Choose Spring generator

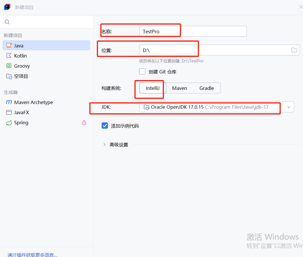pos(46,123)
